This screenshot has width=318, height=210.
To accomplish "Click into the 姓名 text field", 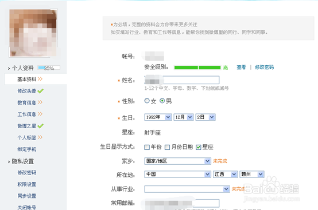I will coord(182,80).
